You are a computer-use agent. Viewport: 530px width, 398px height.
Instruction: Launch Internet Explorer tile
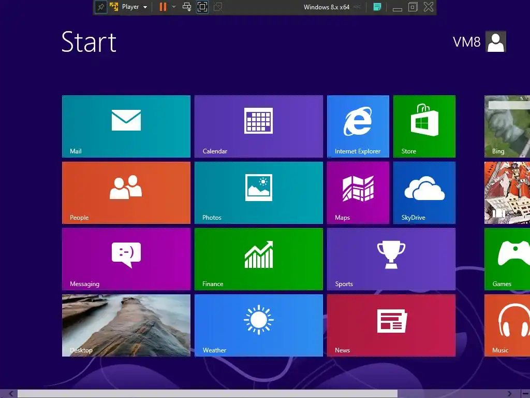358,126
